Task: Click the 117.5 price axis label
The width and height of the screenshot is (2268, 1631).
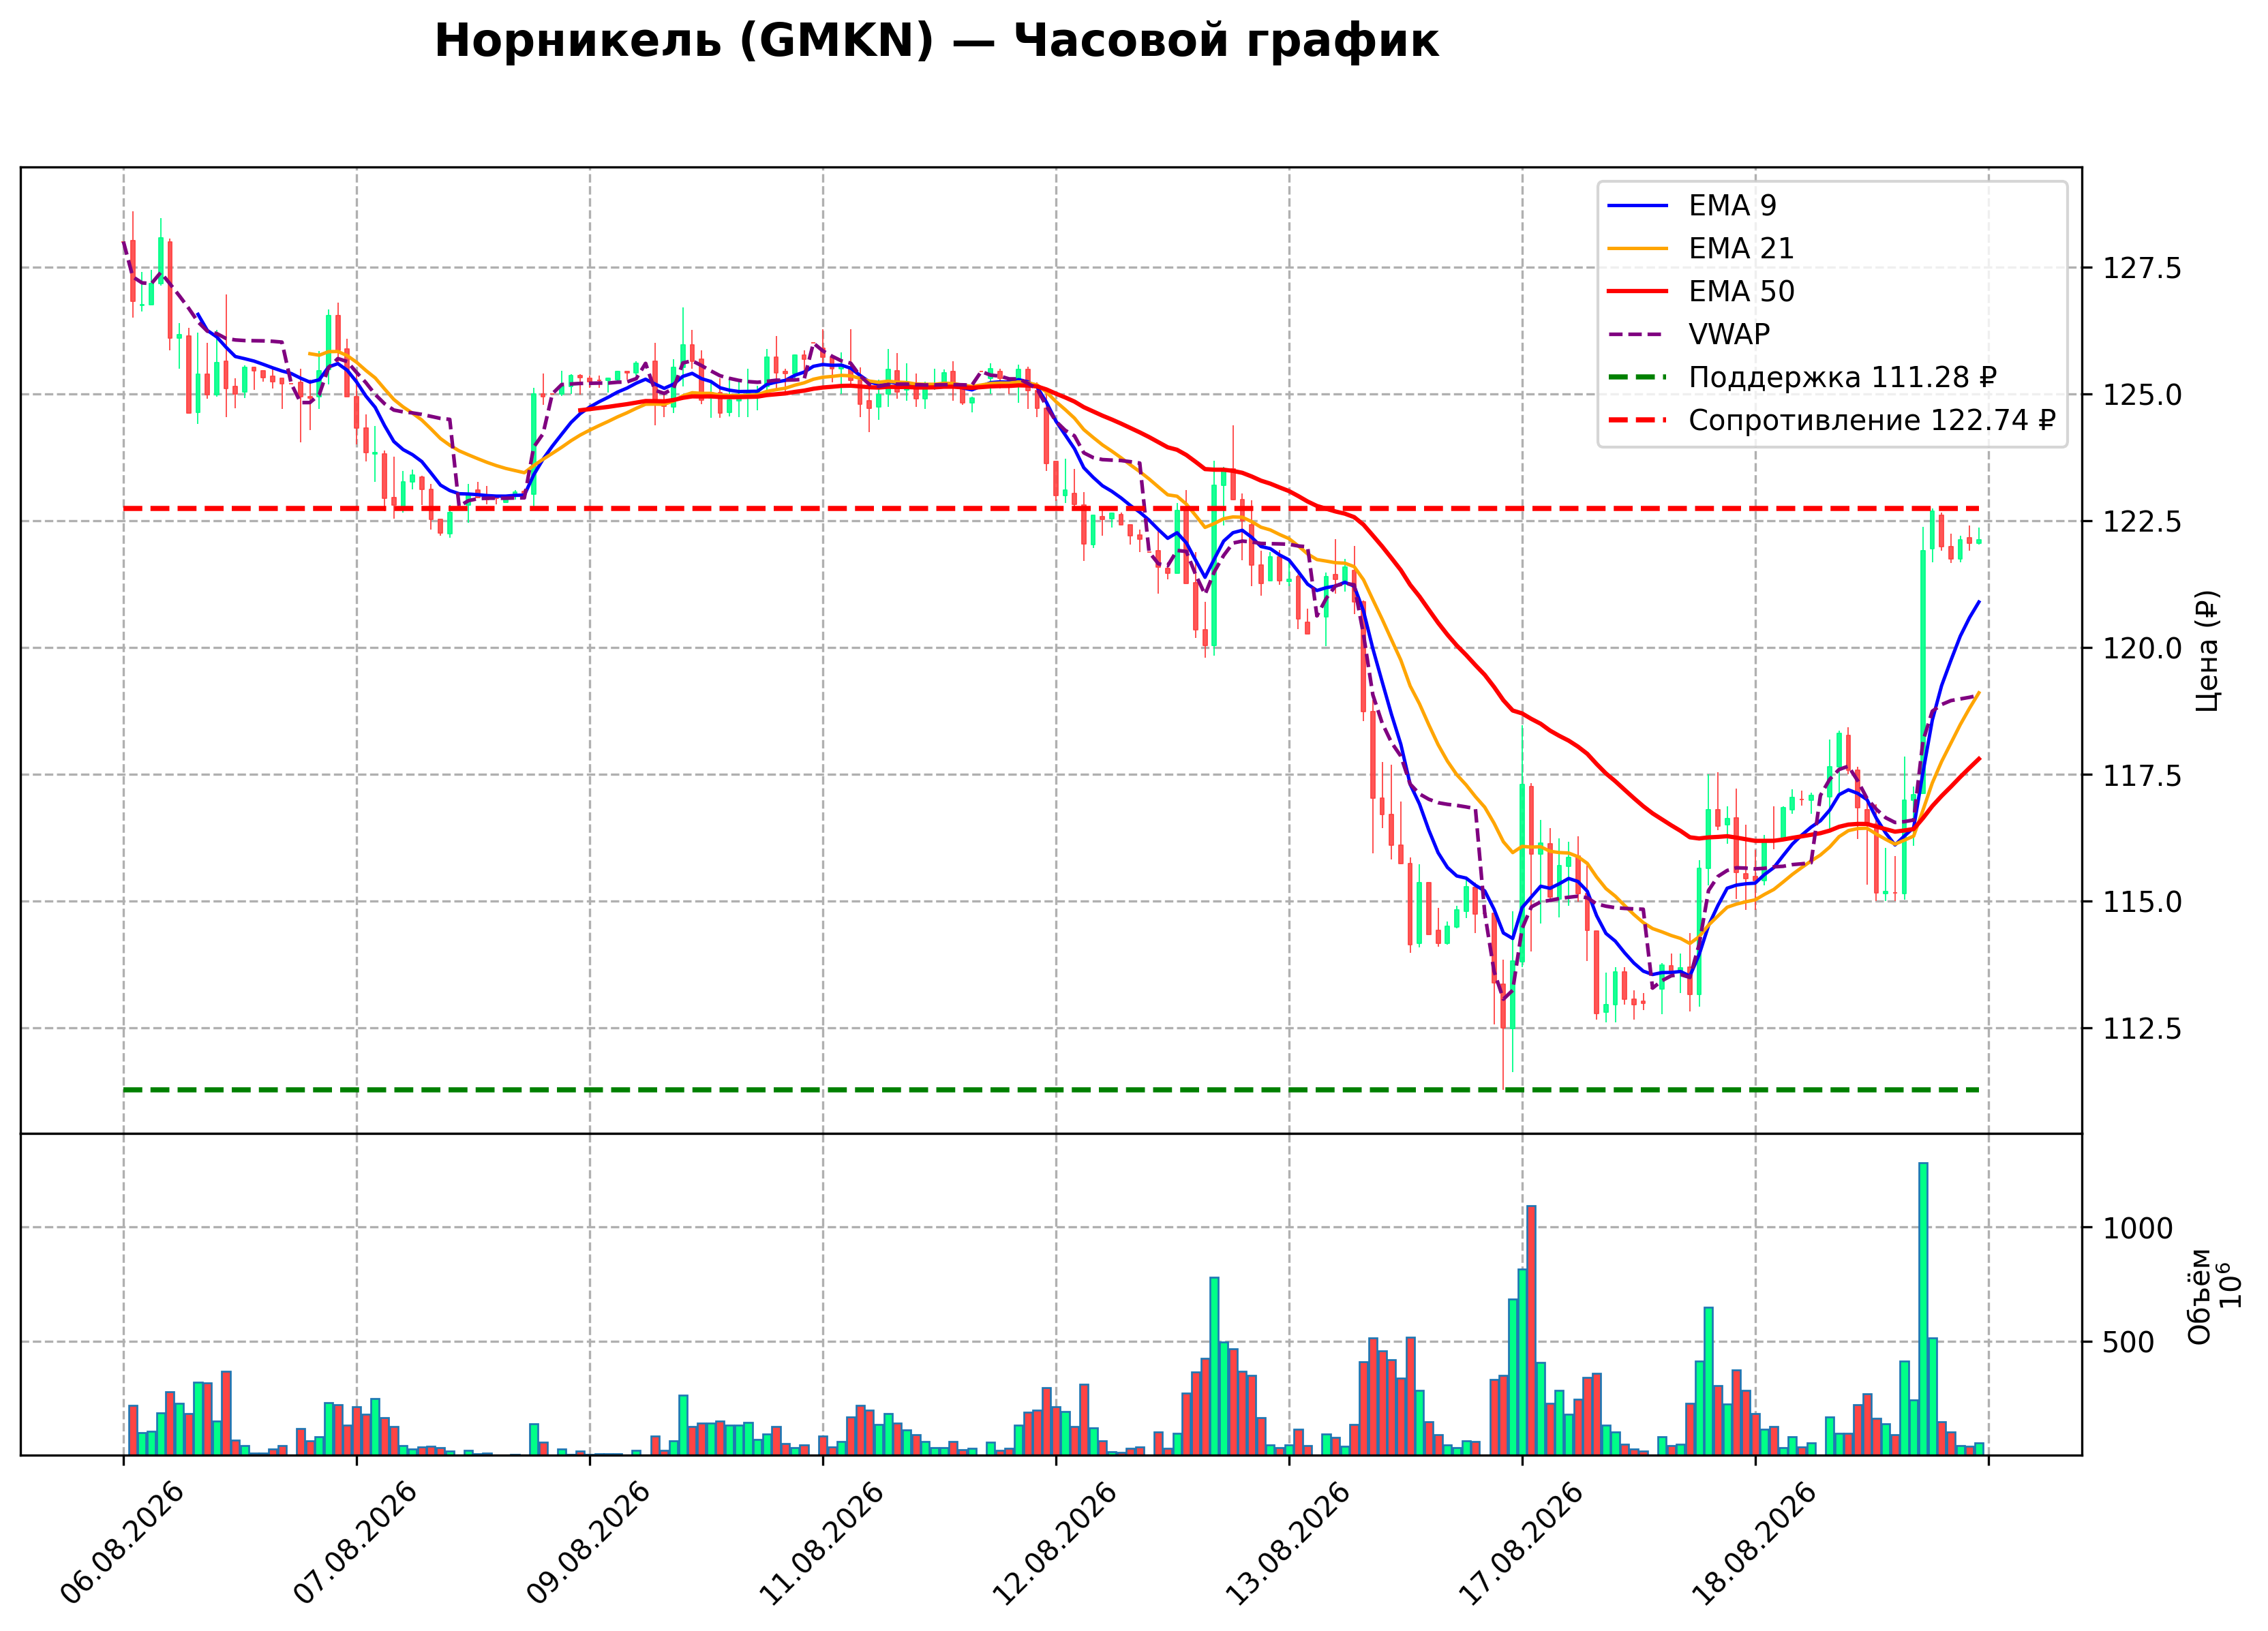Action: tap(2142, 776)
